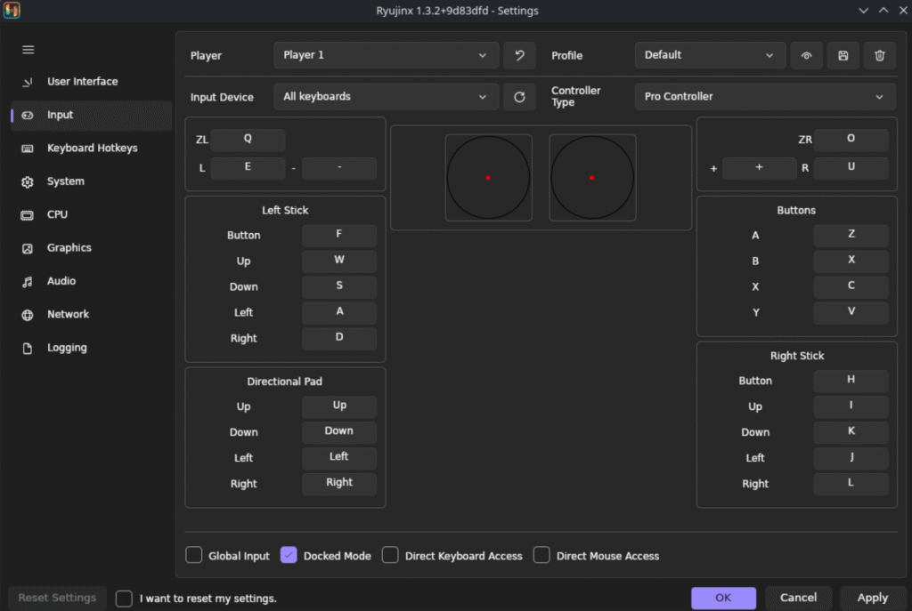Open the Network settings page
The width and height of the screenshot is (912, 611).
[92, 315]
